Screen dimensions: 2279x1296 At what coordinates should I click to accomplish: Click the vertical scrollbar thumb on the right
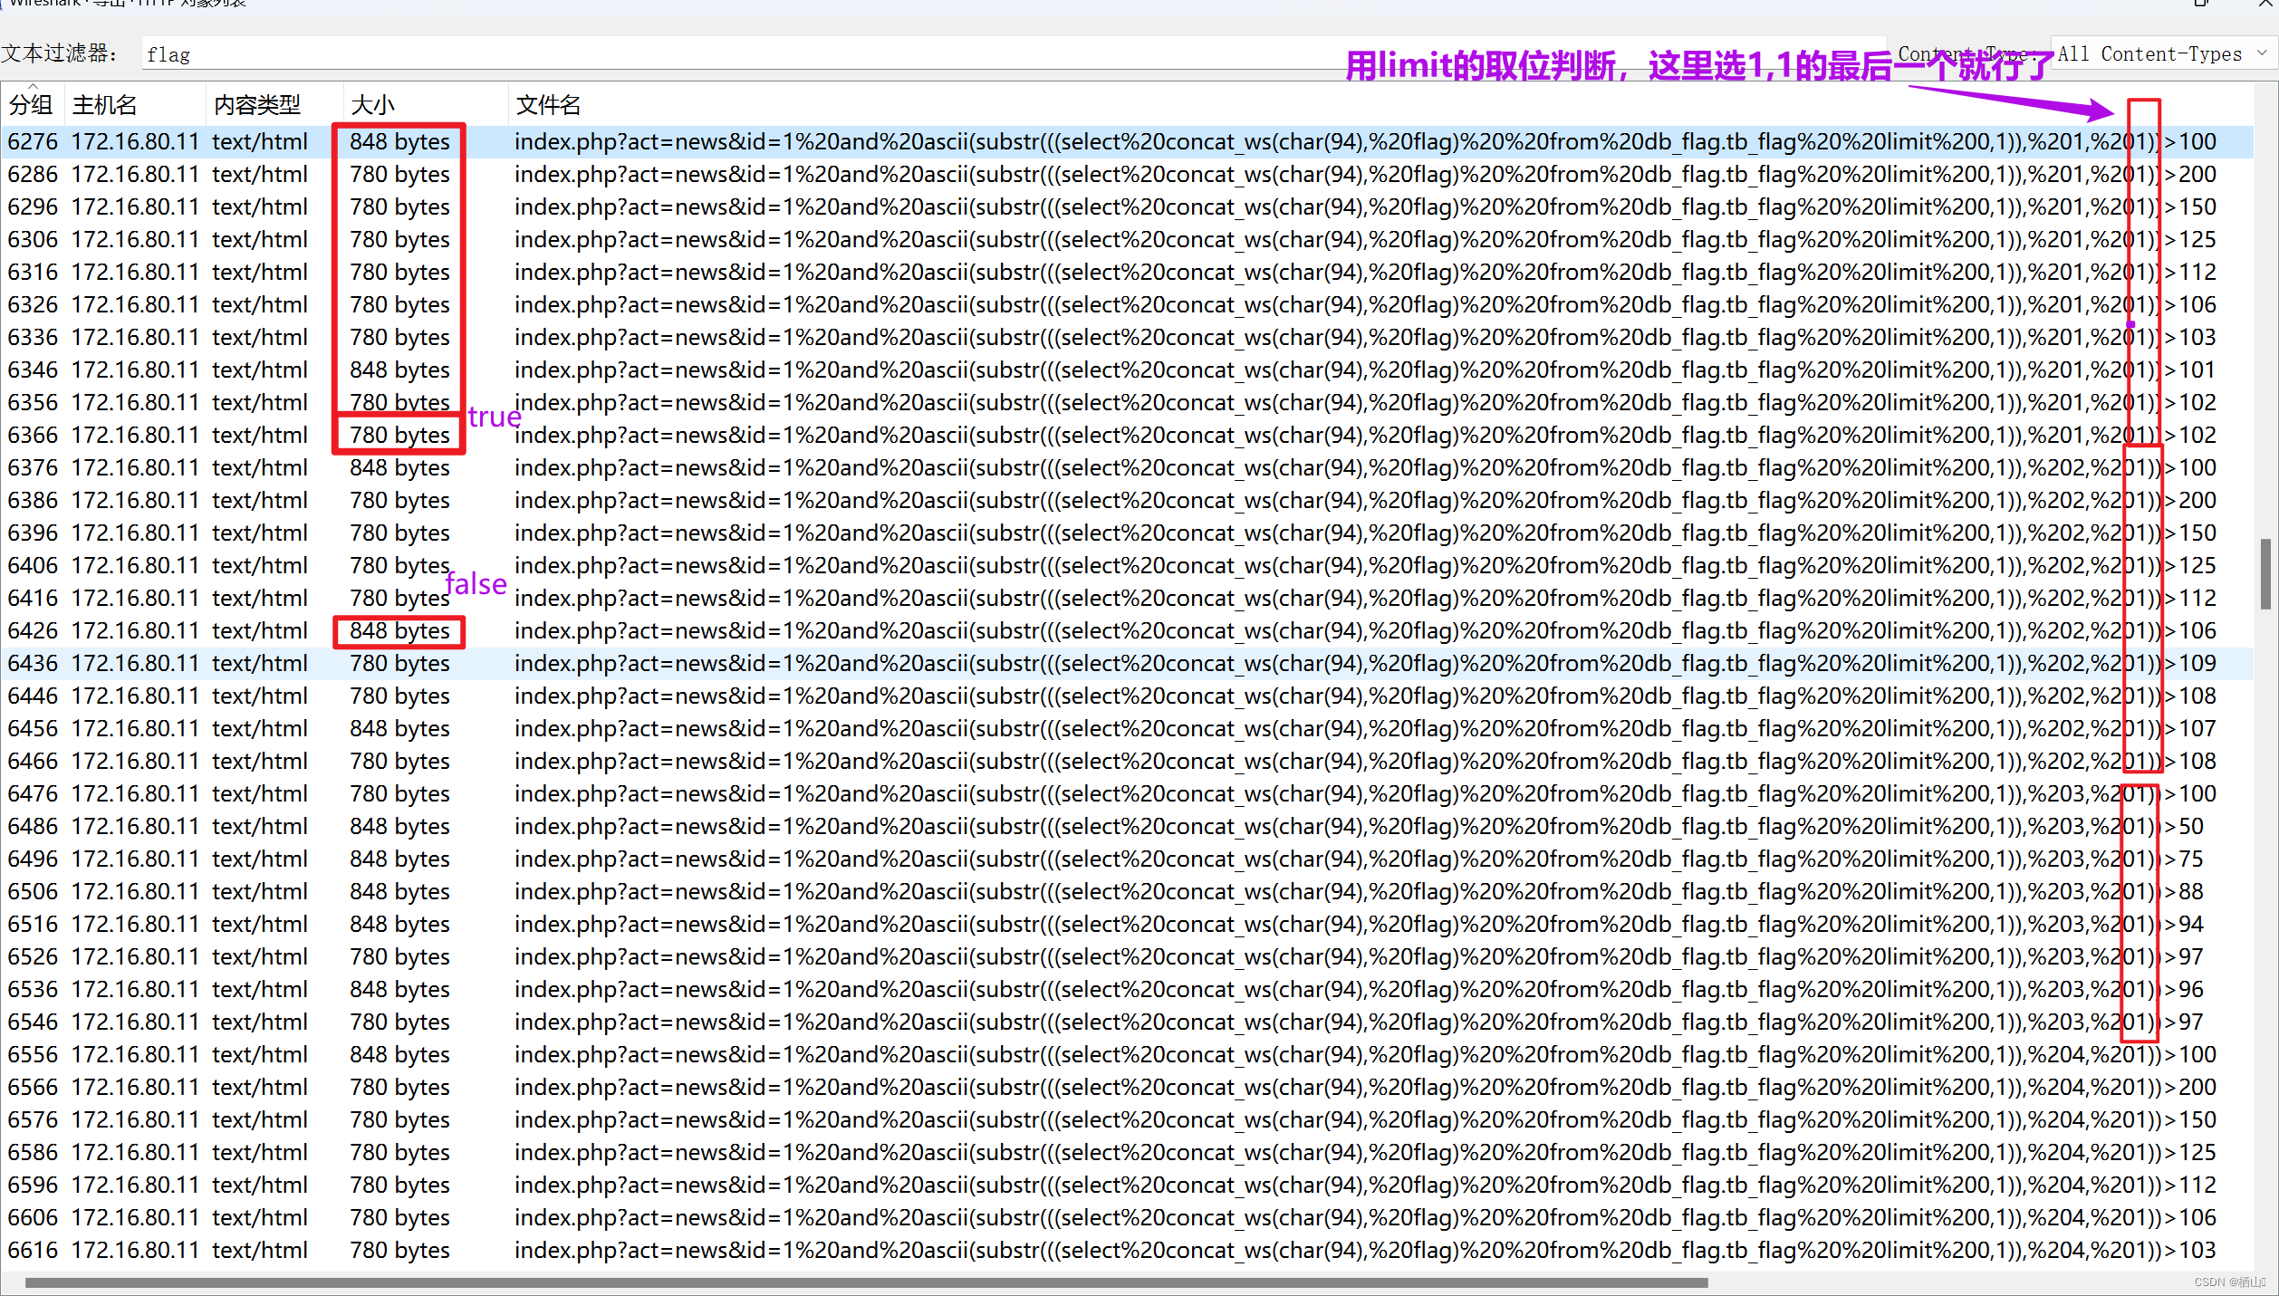(x=2265, y=574)
